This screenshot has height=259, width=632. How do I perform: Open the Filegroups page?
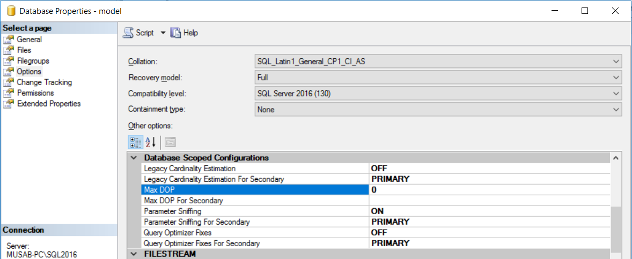coord(33,61)
